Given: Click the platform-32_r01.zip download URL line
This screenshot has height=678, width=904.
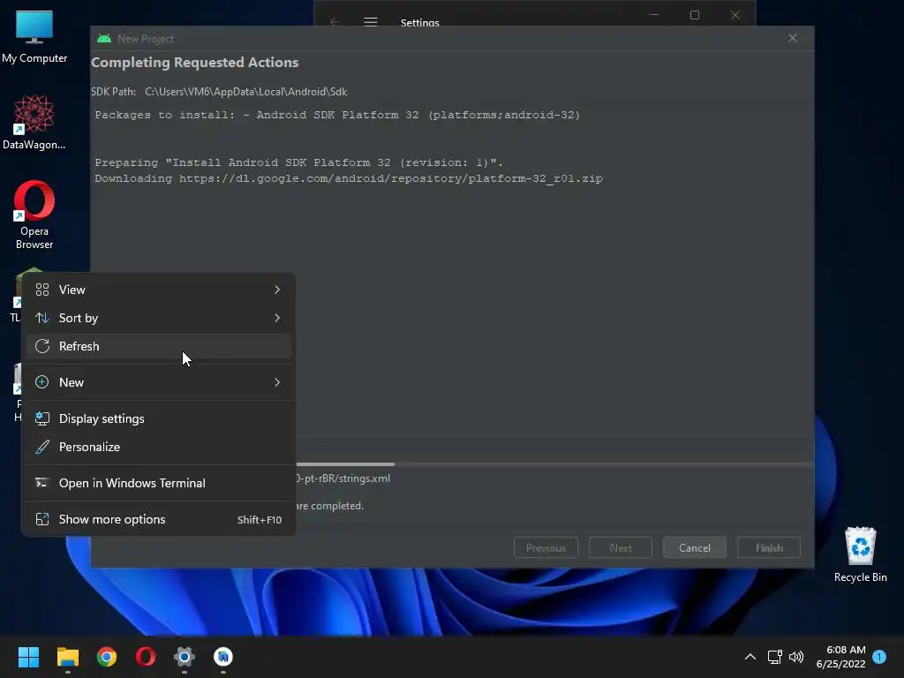Looking at the screenshot, I should [x=349, y=178].
